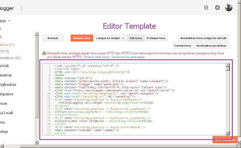Viewport: 241px width, 148px height.
Task: Click the Kembali button
Action: (53, 38)
